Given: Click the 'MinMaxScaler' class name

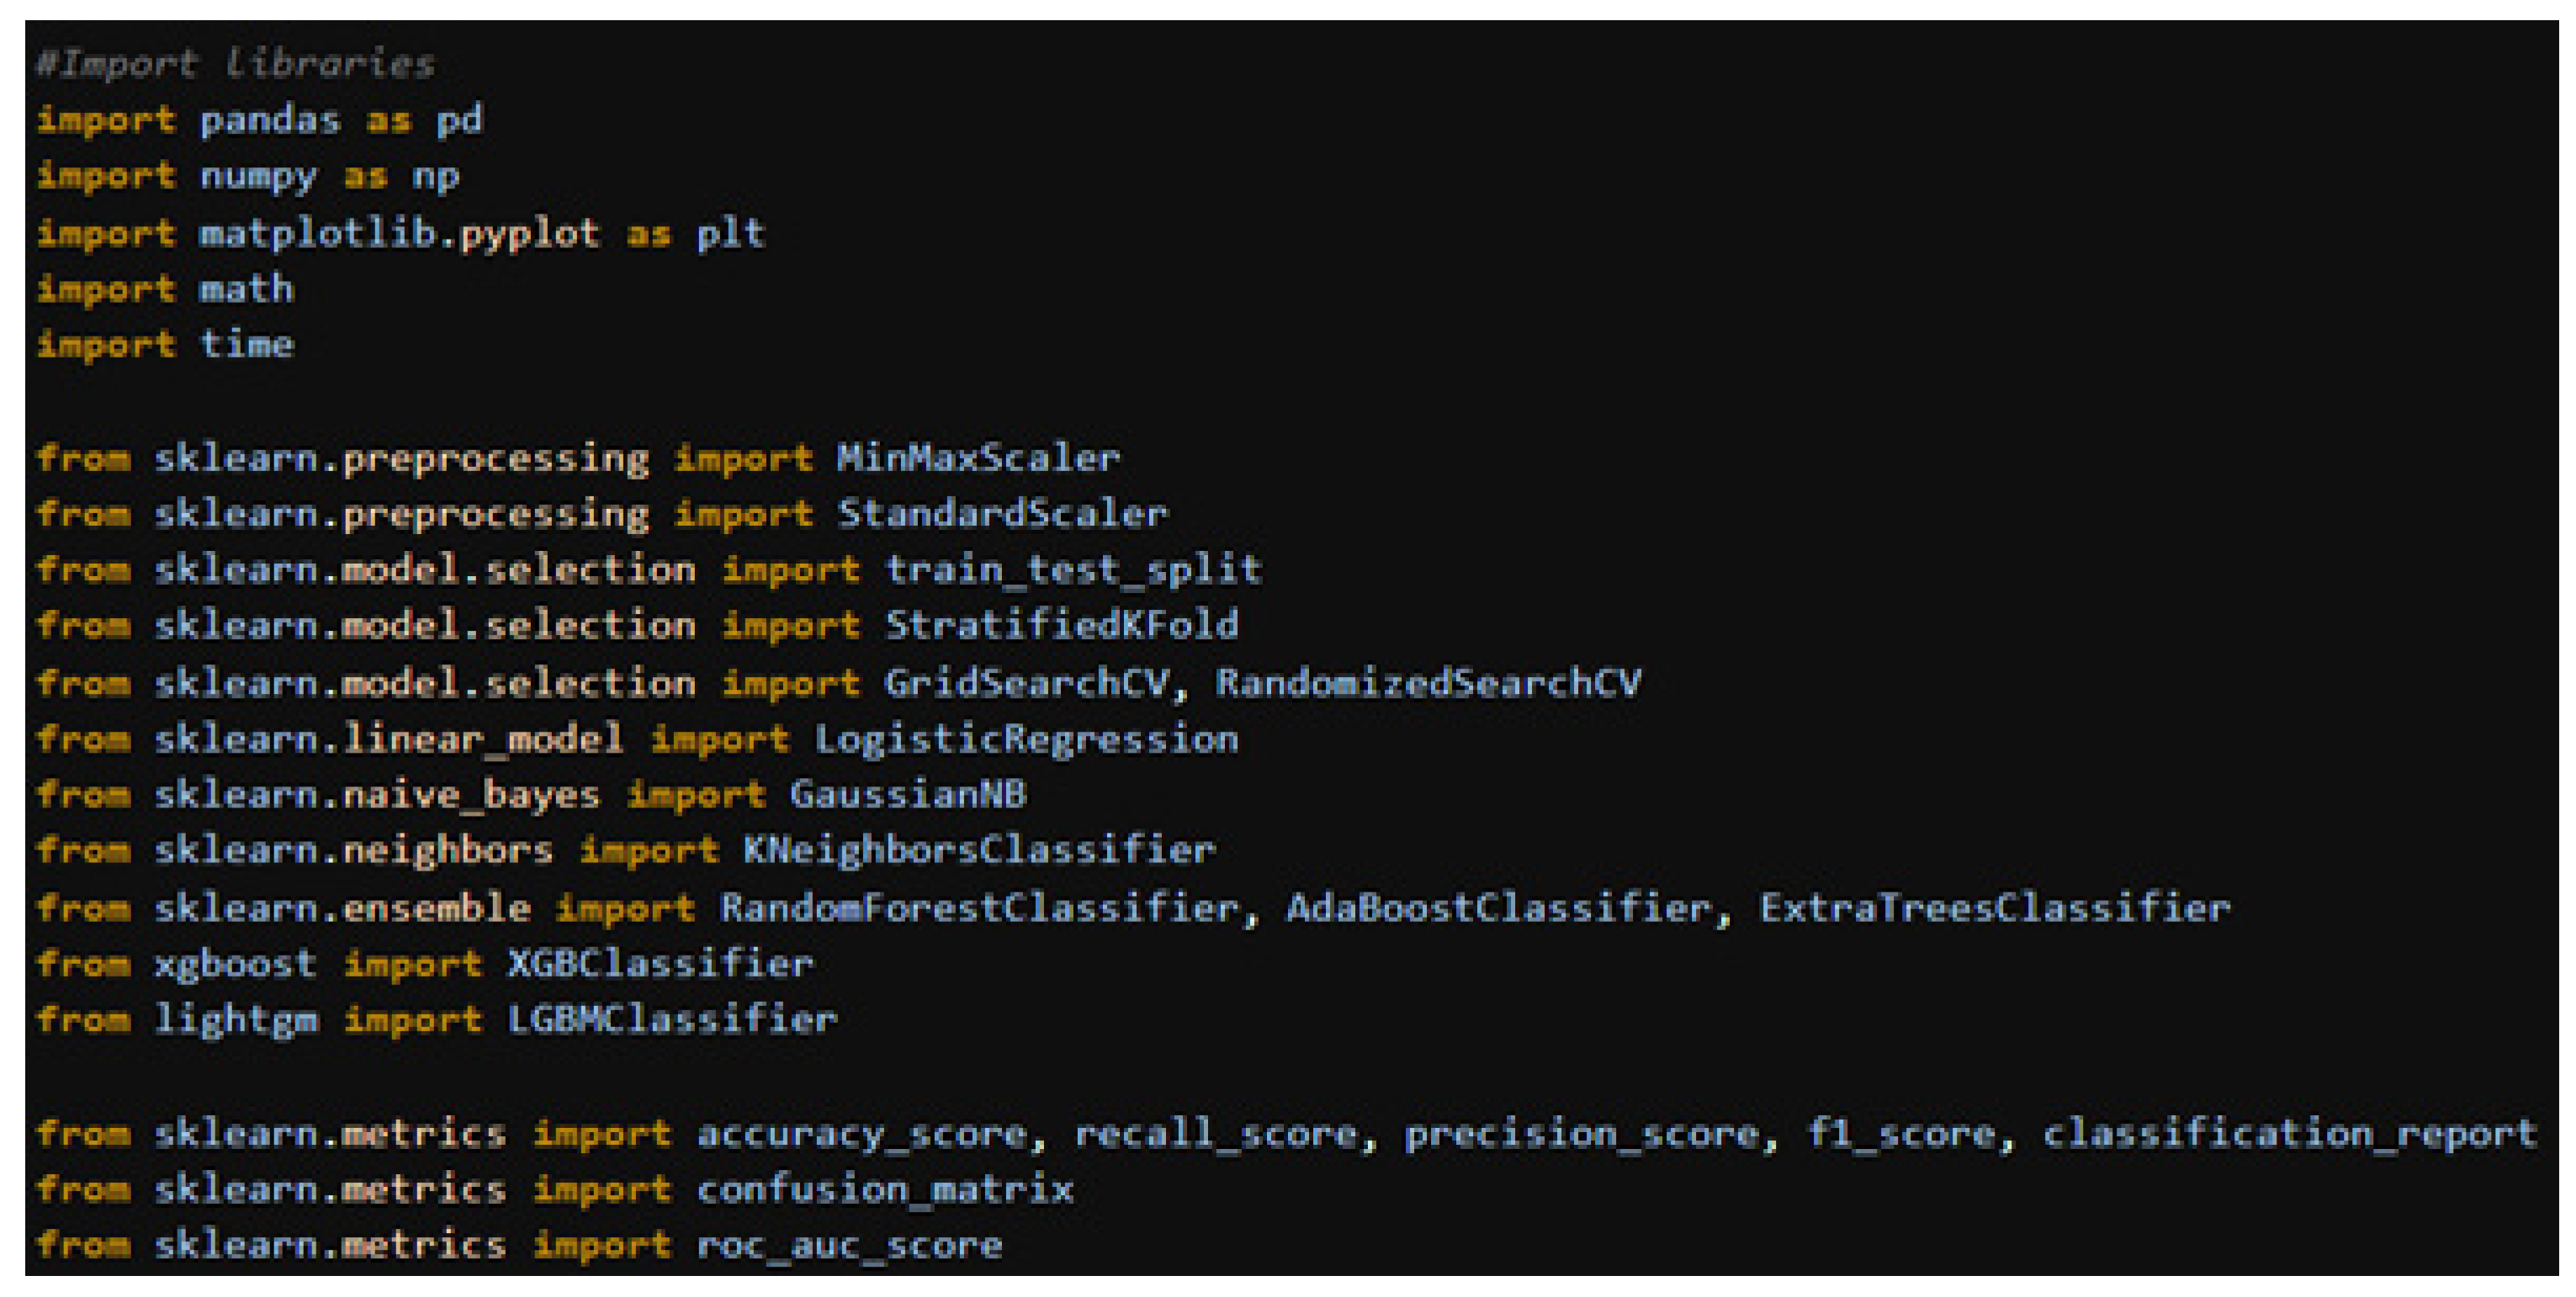Looking at the screenshot, I should [978, 458].
